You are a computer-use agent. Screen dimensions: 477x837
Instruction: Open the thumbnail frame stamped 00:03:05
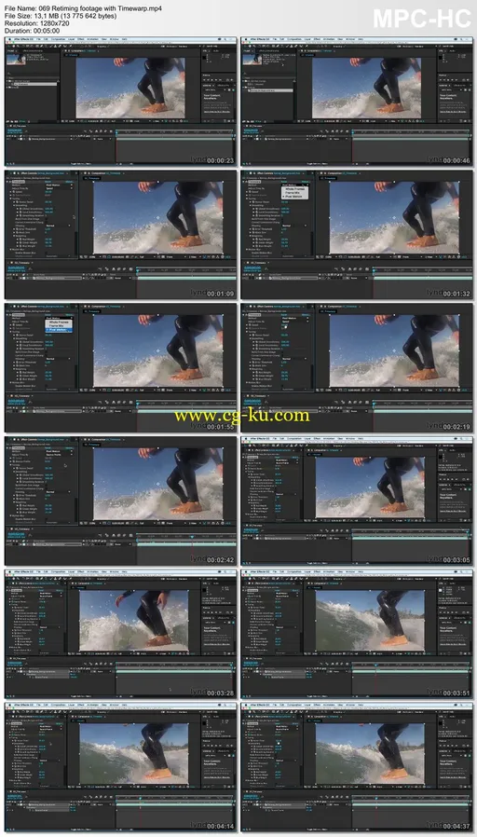pos(357,501)
